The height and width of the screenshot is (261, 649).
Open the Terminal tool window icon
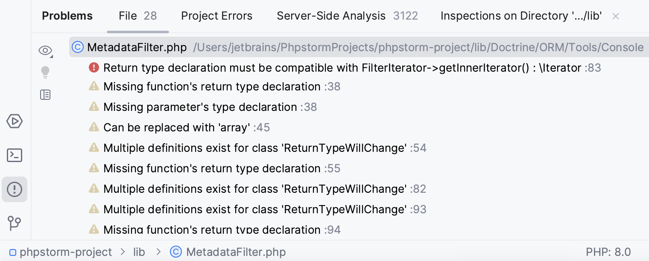[x=15, y=155]
